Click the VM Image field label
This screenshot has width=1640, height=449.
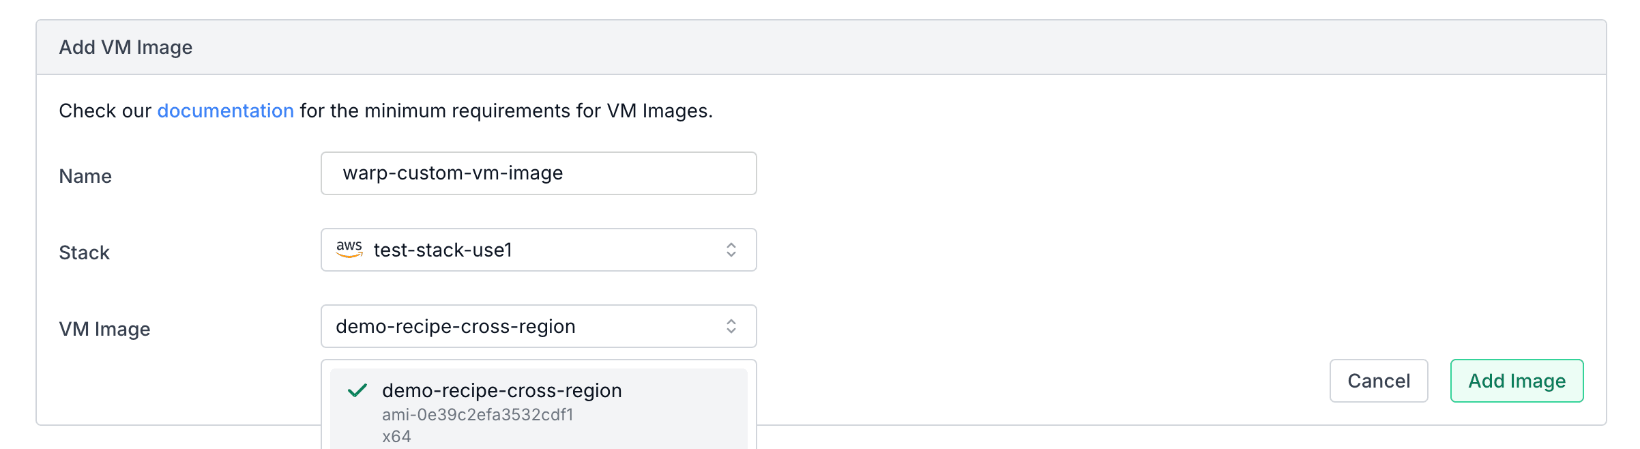pyautogui.click(x=104, y=328)
